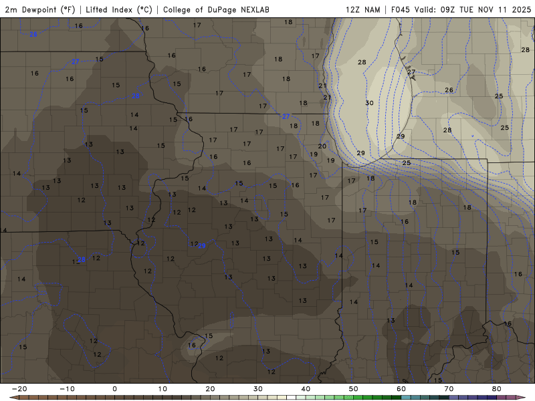Click the 10 label on the color scale
Image resolution: width=535 pixels, height=401 pixels.
(x=163, y=389)
